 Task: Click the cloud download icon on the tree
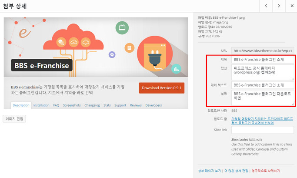[x=86, y=42]
